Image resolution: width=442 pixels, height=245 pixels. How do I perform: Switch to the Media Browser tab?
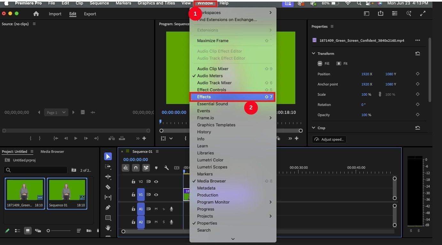click(x=52, y=152)
